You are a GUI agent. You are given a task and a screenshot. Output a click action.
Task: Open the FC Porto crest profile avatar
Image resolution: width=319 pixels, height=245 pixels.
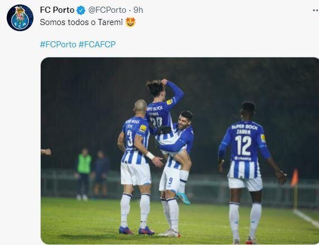point(20,18)
